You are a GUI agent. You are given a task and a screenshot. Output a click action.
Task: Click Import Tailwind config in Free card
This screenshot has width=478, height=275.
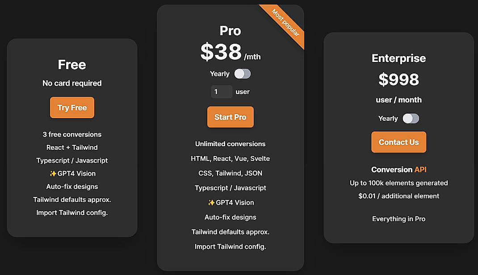(72, 213)
